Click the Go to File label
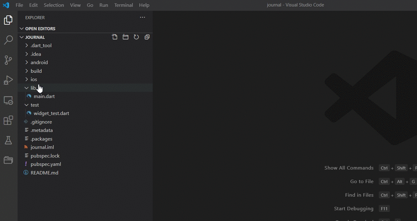The height and width of the screenshot is (221, 417). pos(362,182)
